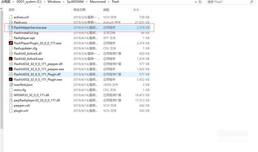Sort by 名称 column header
The width and height of the screenshot is (258, 152).
[12, 10]
